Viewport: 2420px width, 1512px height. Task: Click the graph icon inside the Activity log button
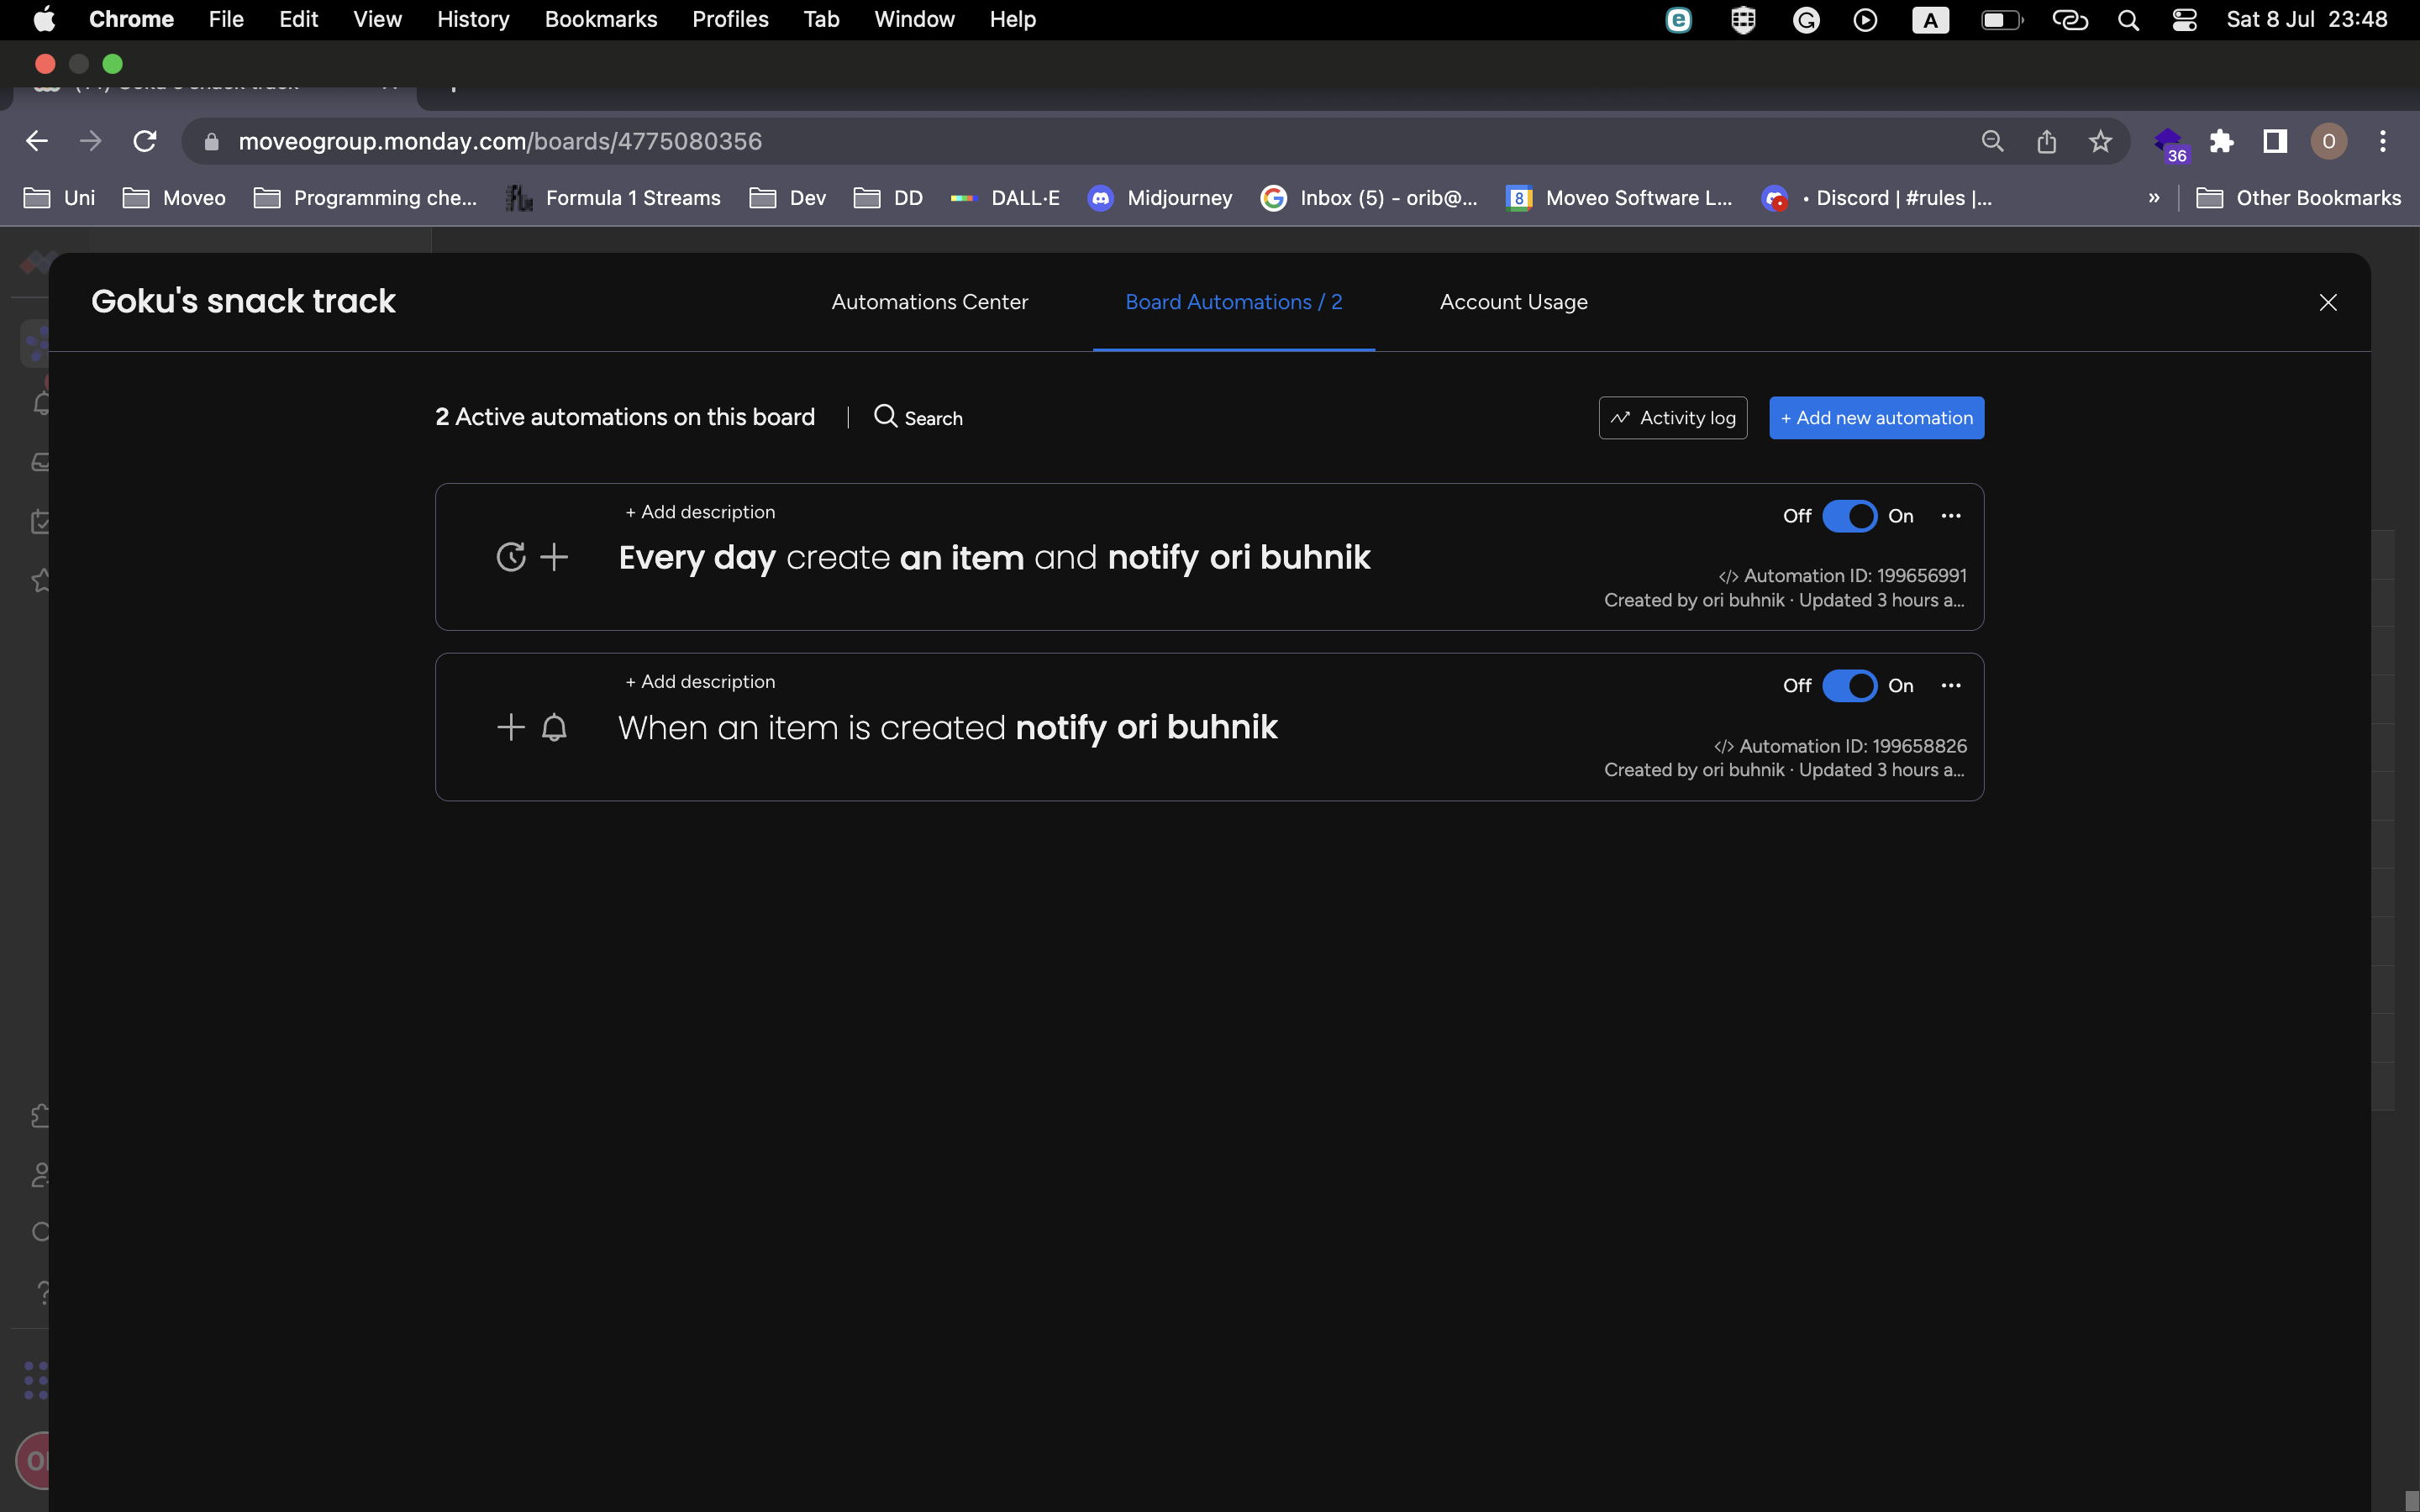tap(1620, 417)
